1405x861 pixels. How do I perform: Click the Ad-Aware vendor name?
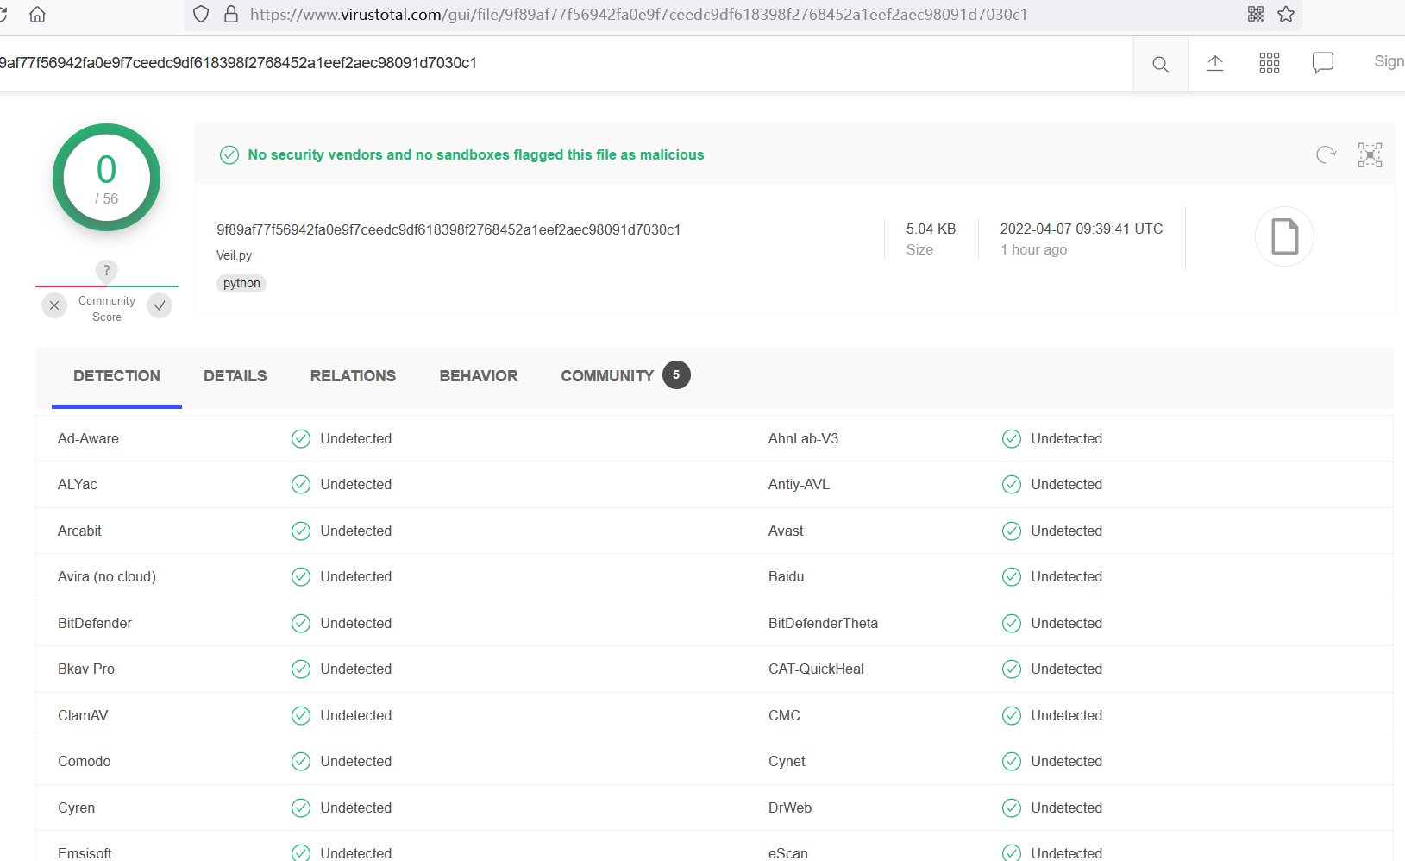pos(88,438)
